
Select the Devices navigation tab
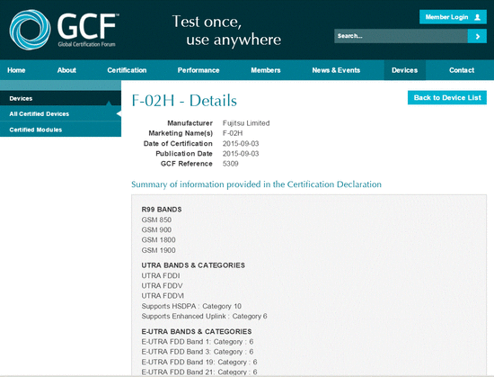pyautogui.click(x=404, y=70)
